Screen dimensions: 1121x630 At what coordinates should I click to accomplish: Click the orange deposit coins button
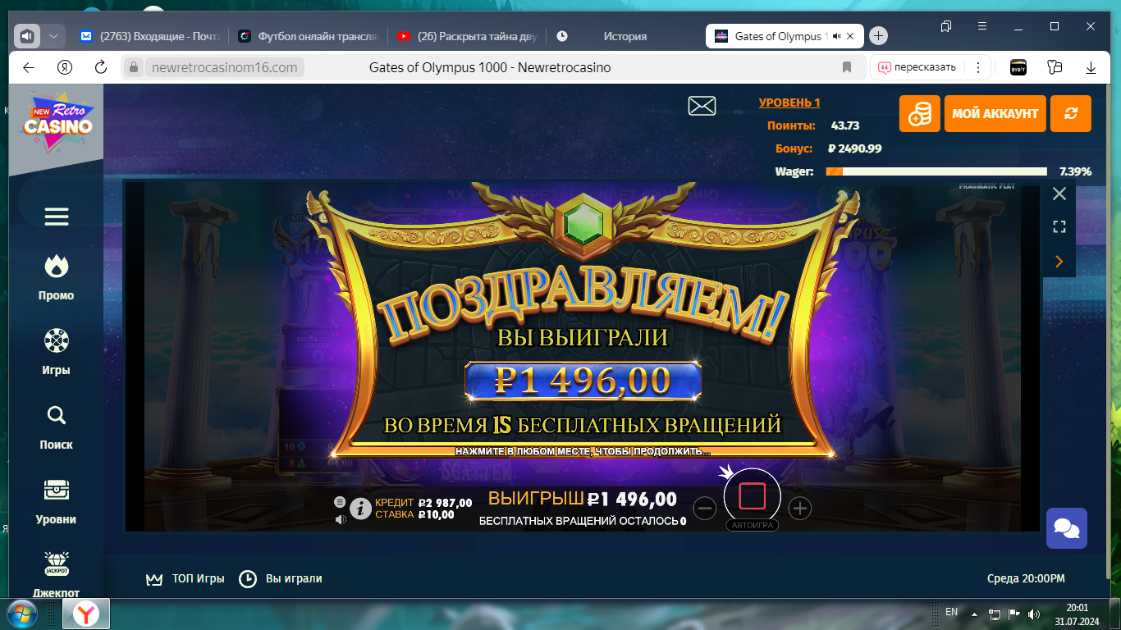[x=920, y=113]
